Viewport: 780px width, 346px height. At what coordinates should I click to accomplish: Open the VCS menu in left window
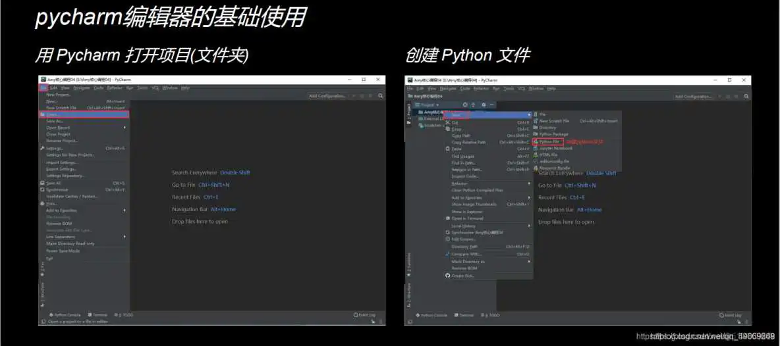tap(155, 88)
